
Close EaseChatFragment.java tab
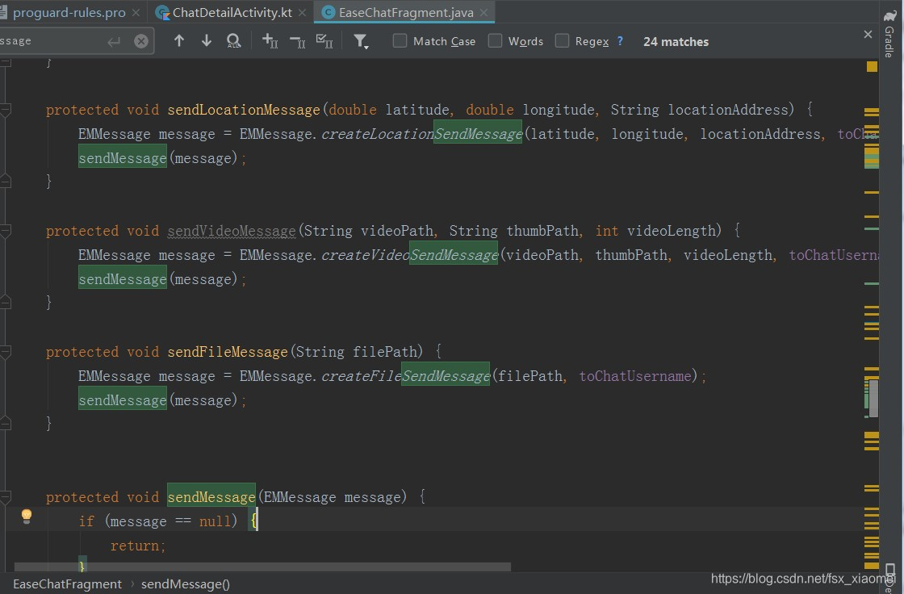[483, 12]
